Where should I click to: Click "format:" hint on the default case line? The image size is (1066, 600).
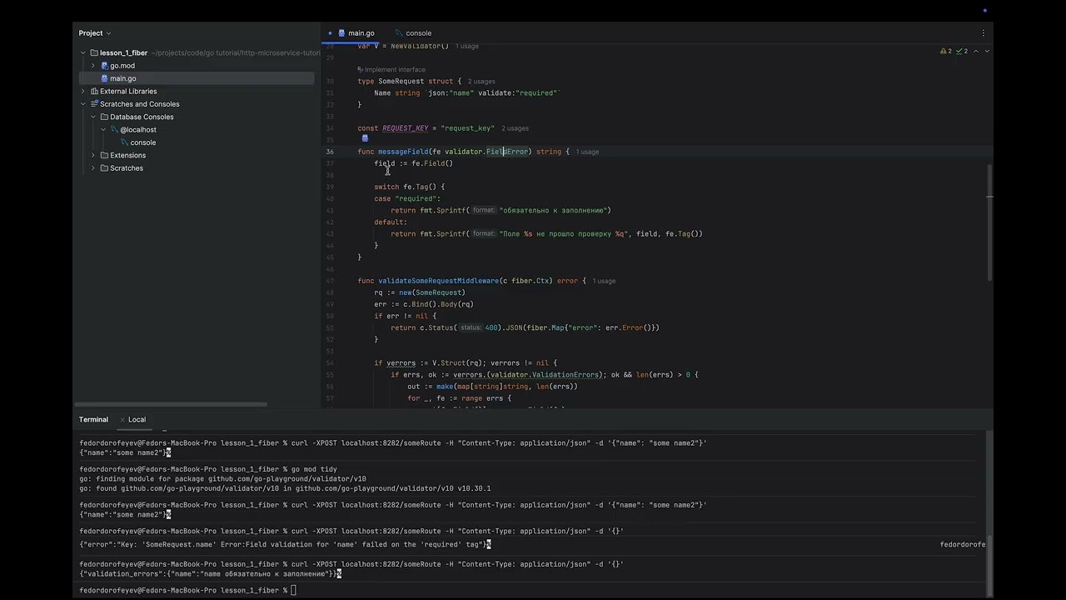click(x=483, y=234)
